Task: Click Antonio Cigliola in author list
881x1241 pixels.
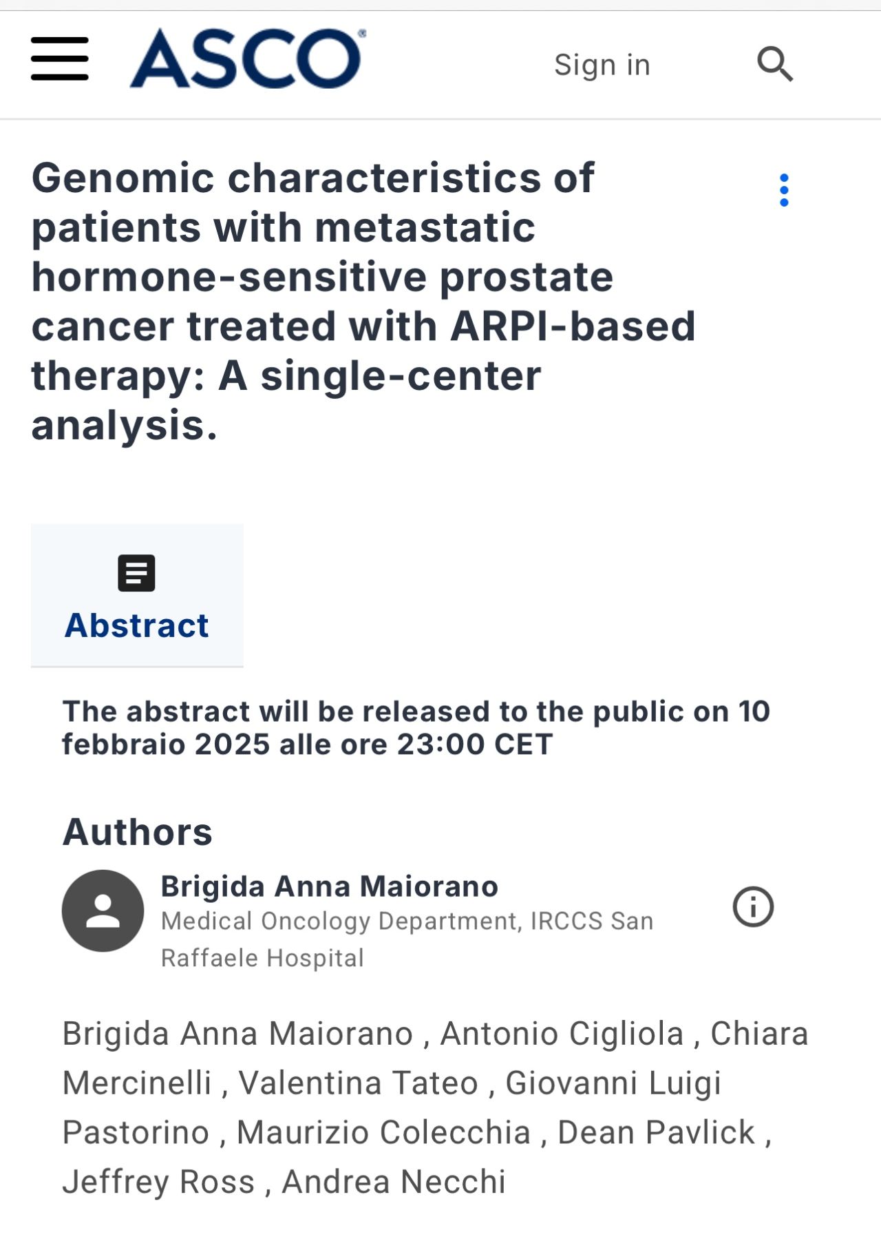Action: (562, 1034)
